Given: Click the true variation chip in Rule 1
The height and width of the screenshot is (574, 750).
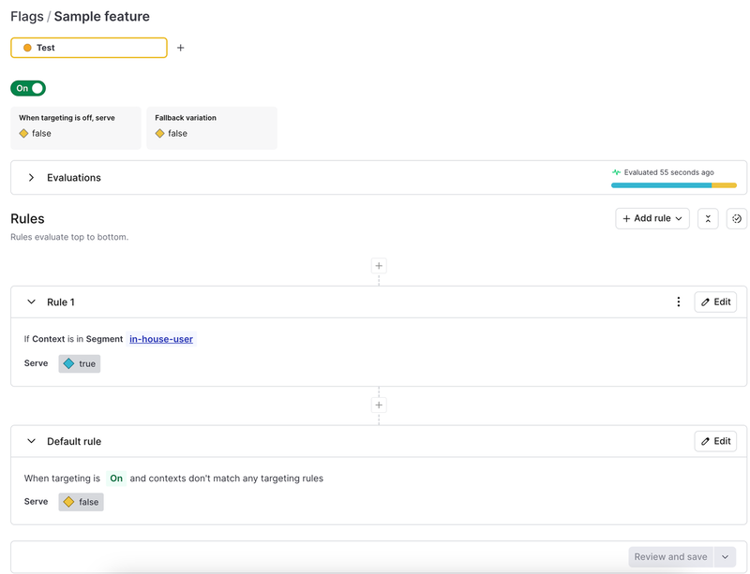Looking at the screenshot, I should point(79,363).
